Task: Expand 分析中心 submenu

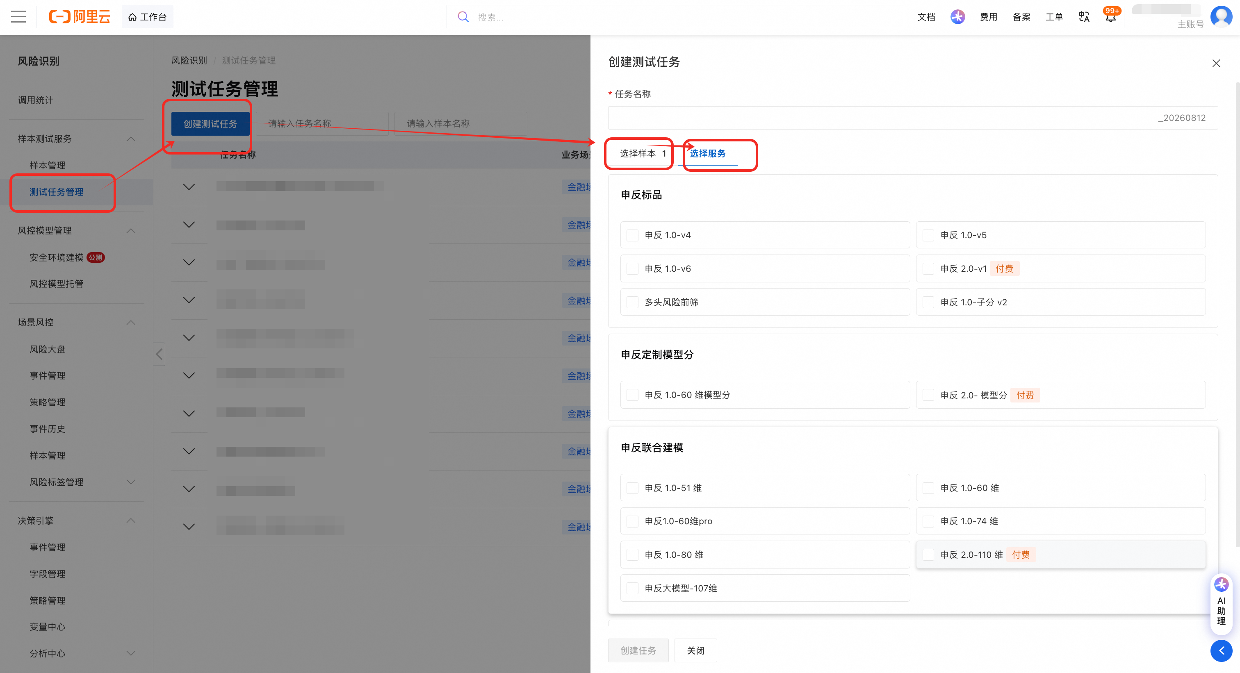Action: (130, 653)
